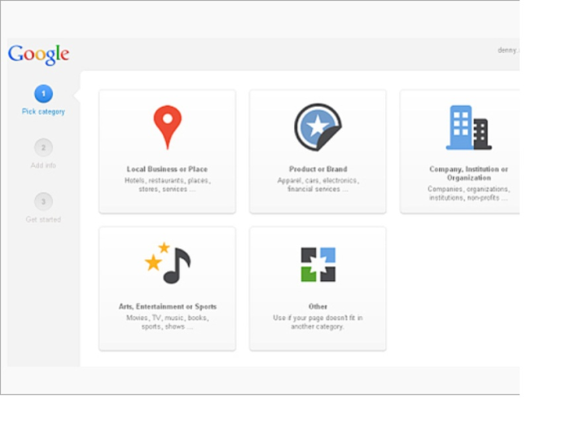
Task: Click the Local Business or Place title
Action: point(167,169)
